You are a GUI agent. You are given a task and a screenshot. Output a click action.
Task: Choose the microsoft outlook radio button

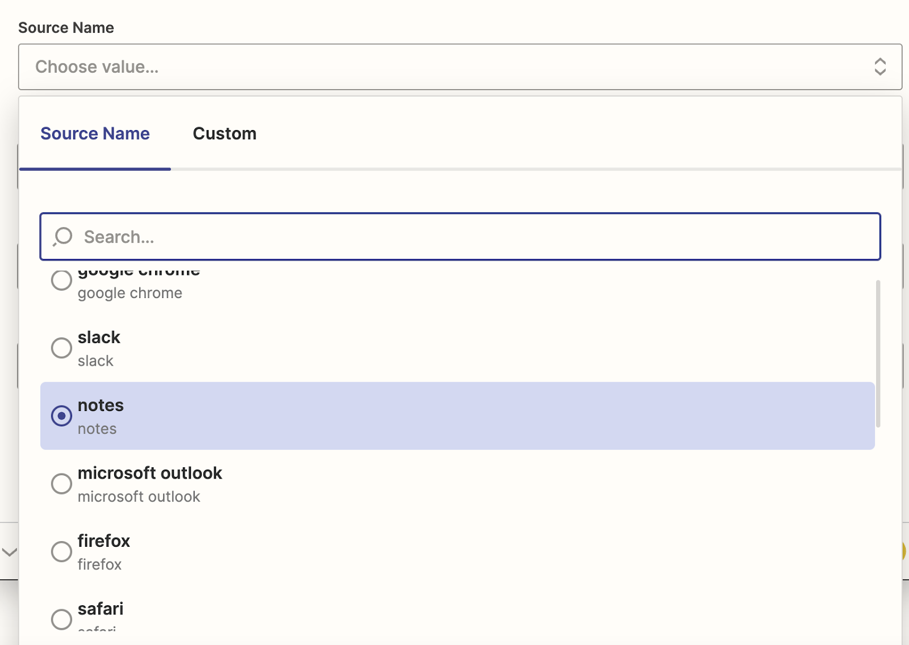point(61,484)
